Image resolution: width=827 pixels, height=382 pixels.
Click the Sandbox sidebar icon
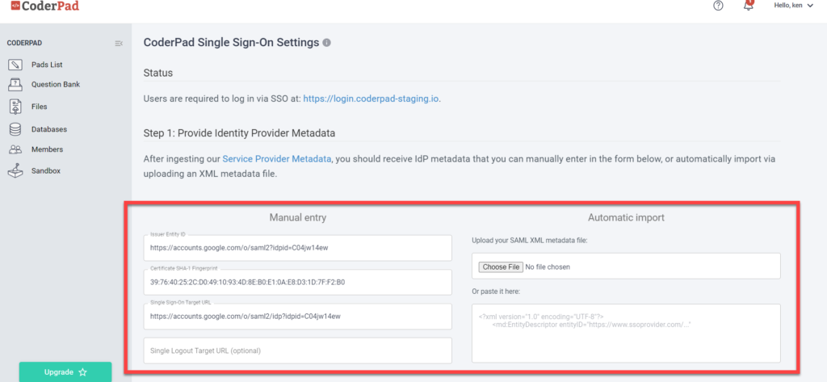[15, 171]
